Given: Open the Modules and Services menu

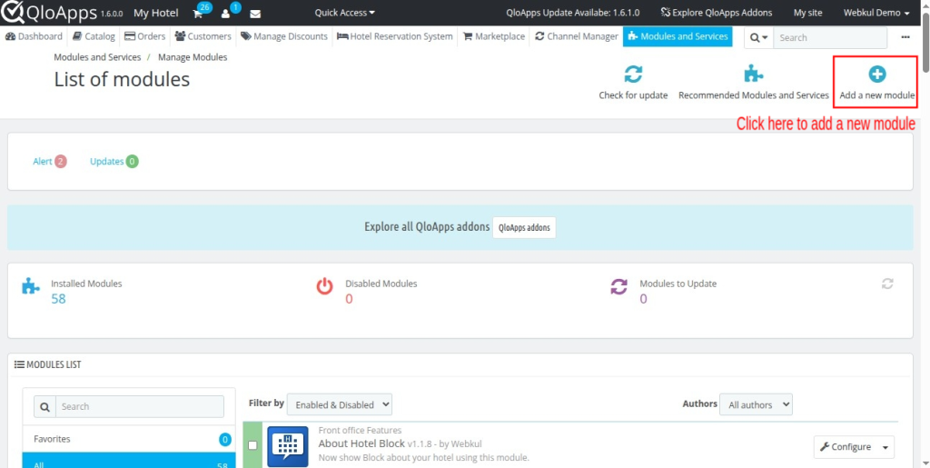Looking at the screenshot, I should [678, 36].
